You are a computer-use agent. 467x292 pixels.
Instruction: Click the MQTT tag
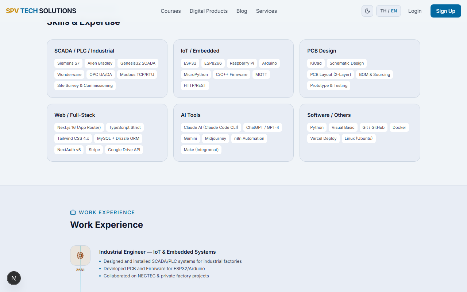tap(261, 74)
